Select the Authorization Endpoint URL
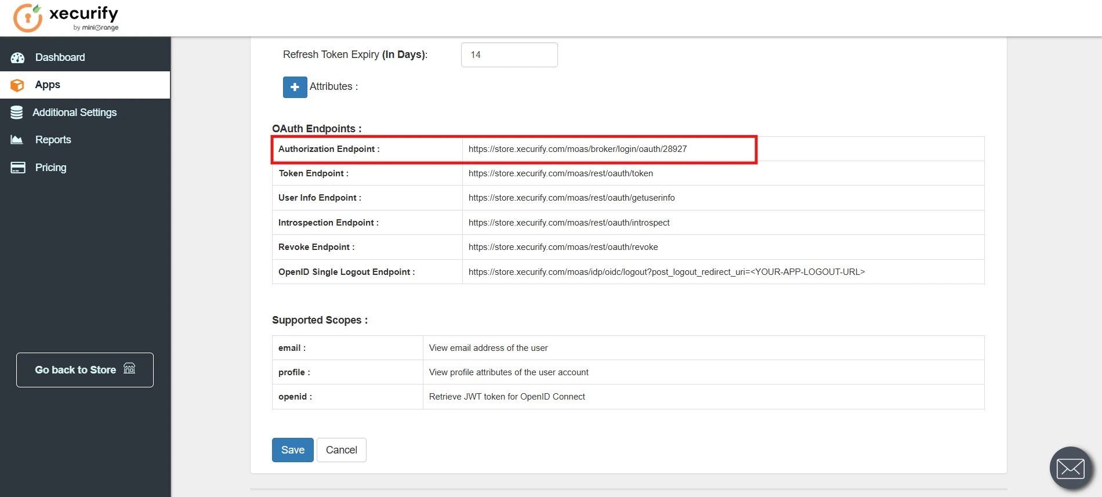The width and height of the screenshot is (1102, 497). 578,149
